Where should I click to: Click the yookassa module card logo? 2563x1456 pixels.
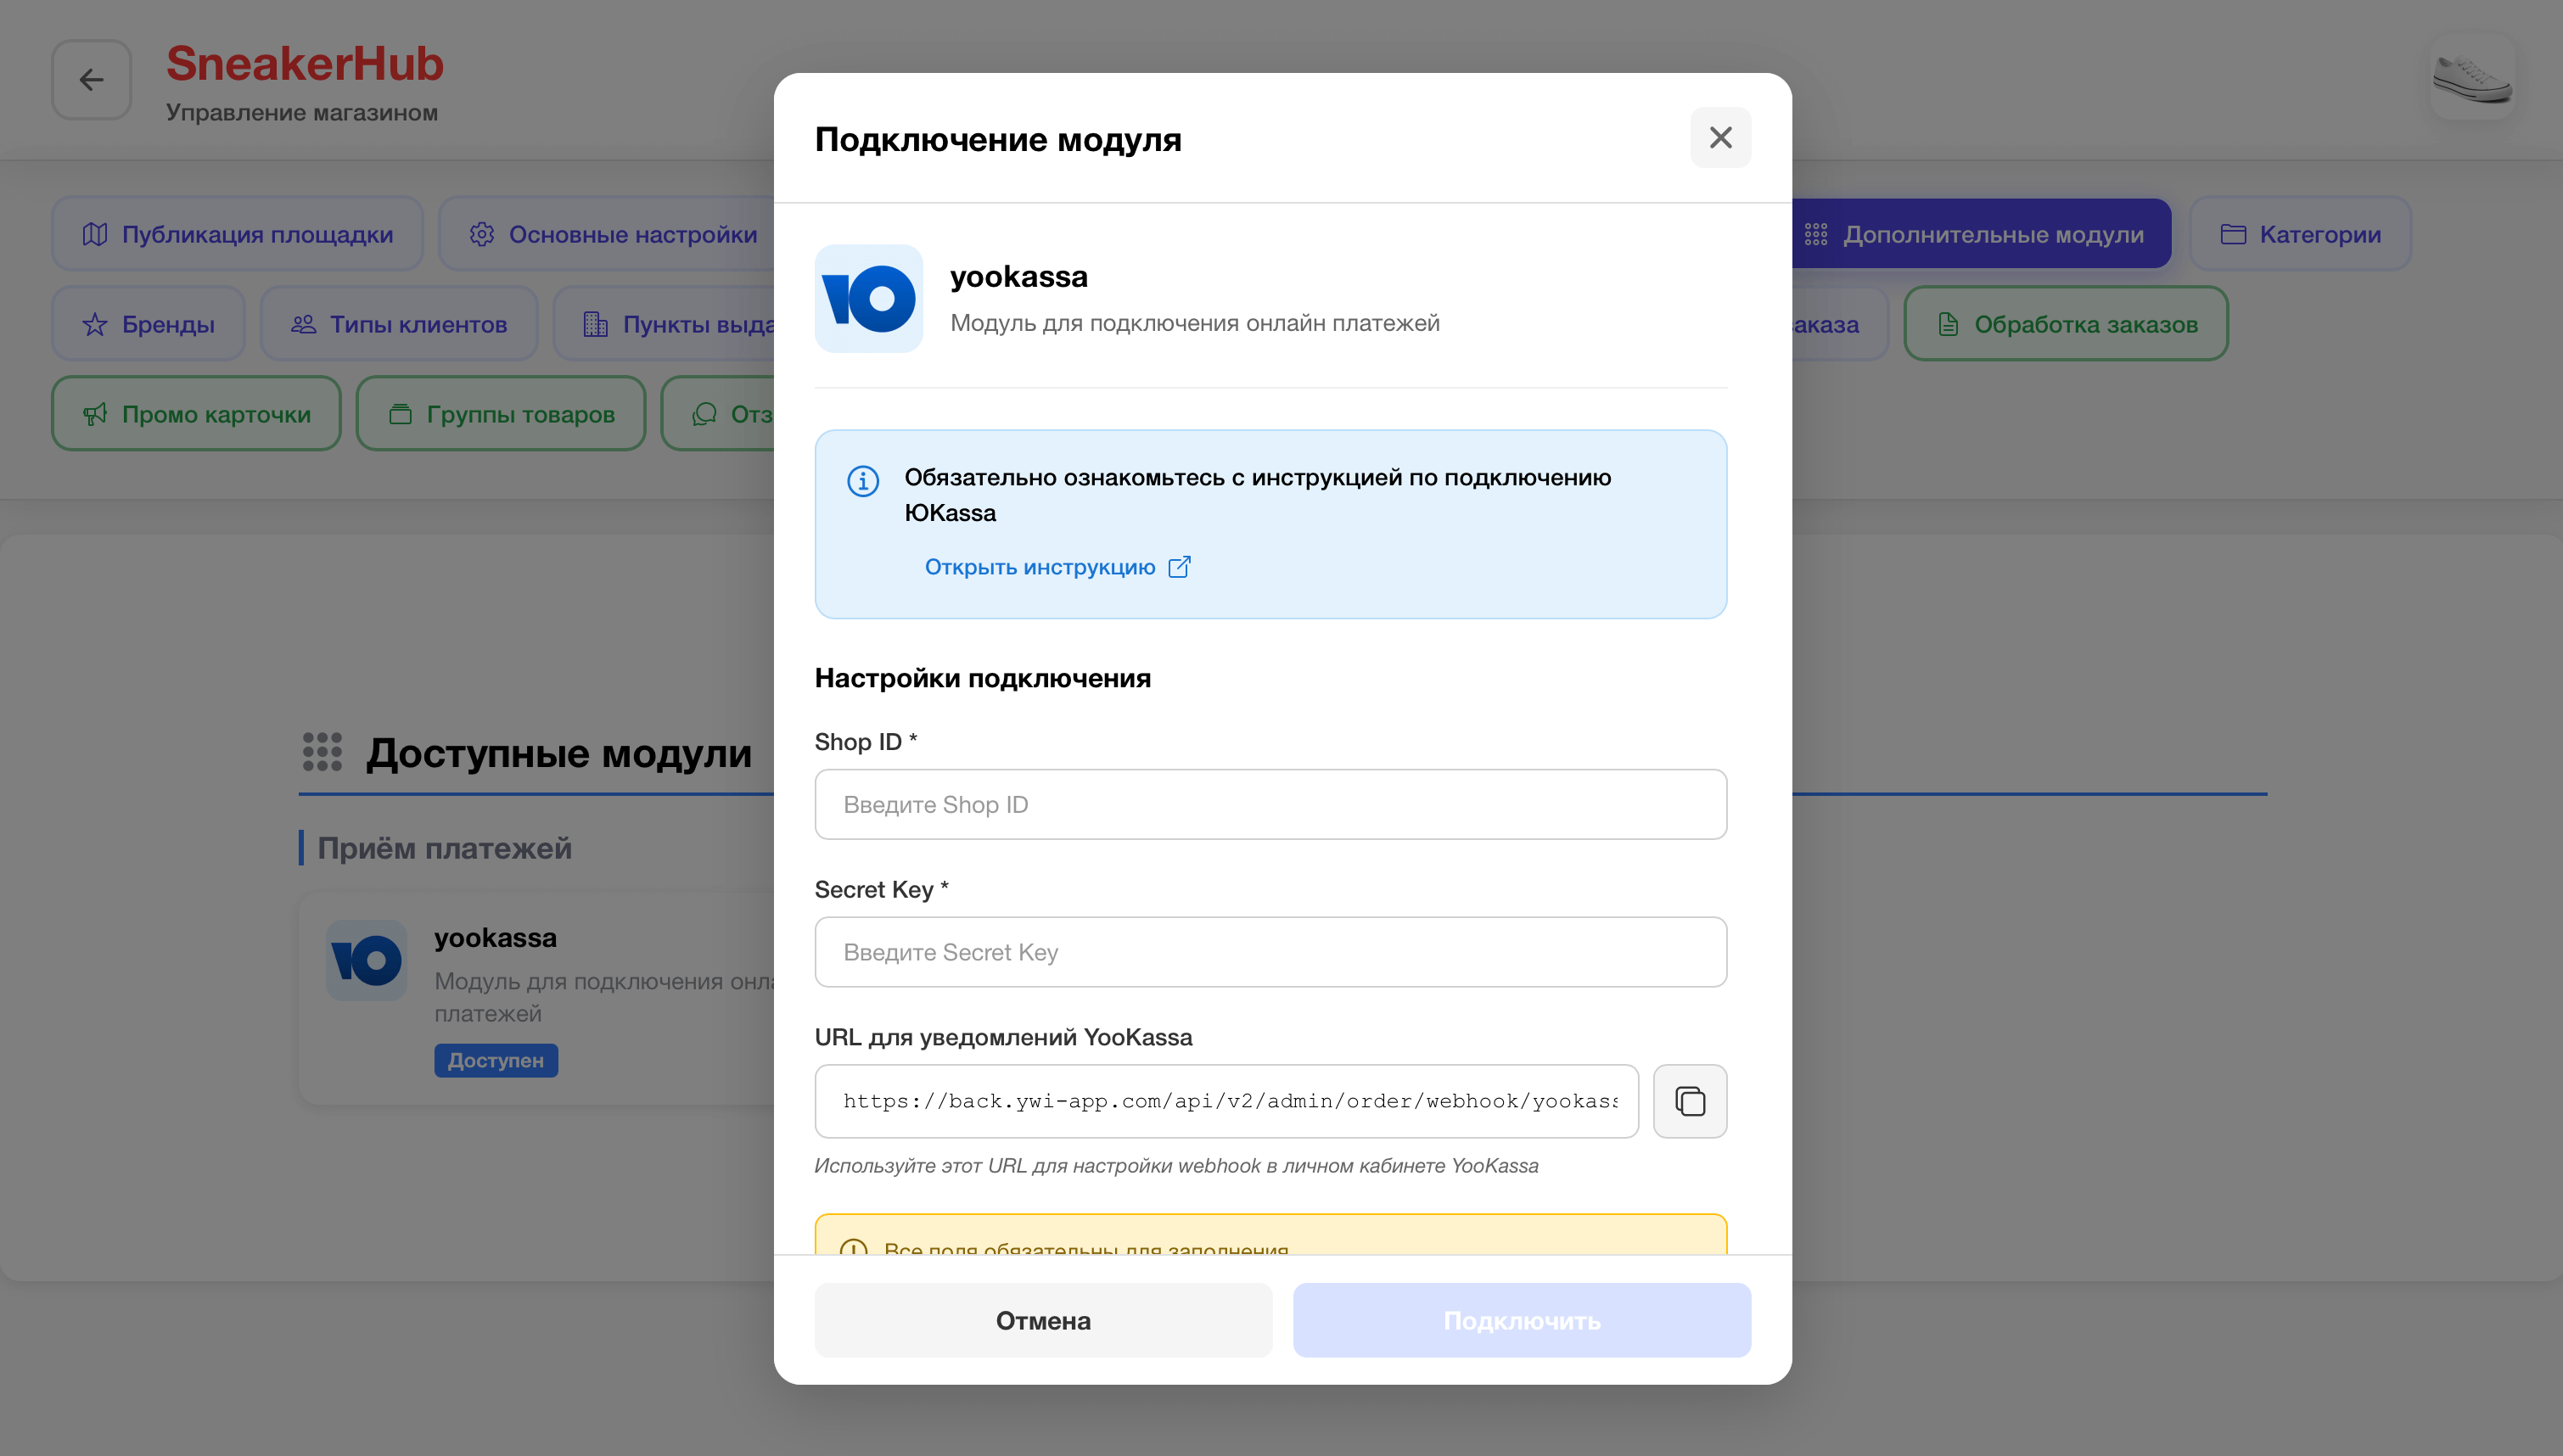pos(366,960)
